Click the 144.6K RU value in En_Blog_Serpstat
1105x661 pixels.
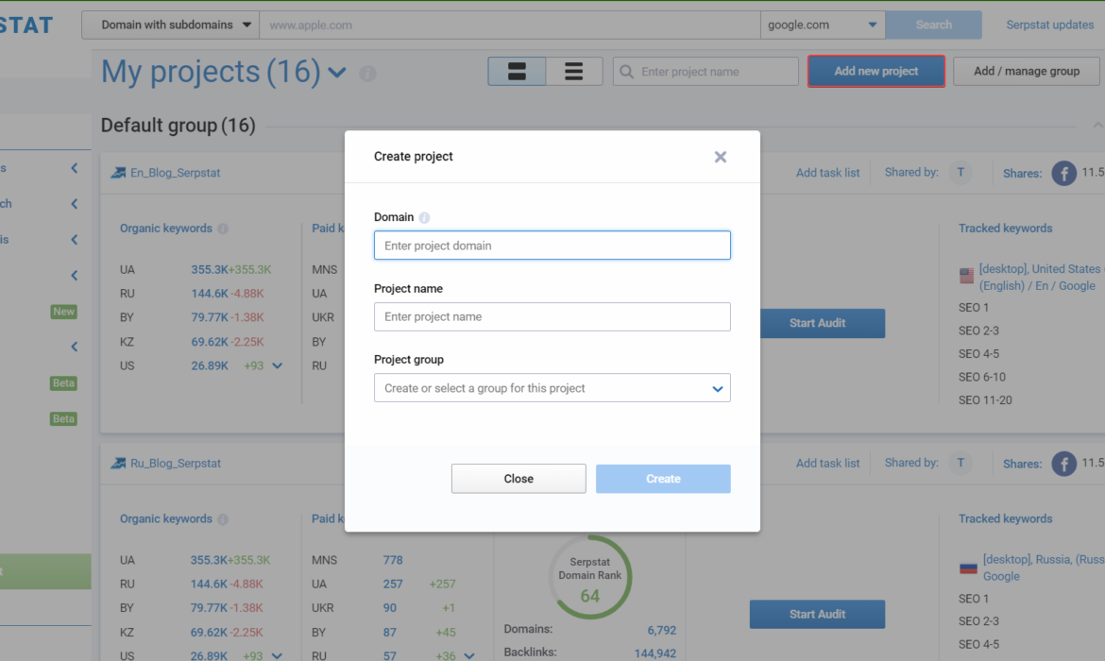[x=210, y=293]
